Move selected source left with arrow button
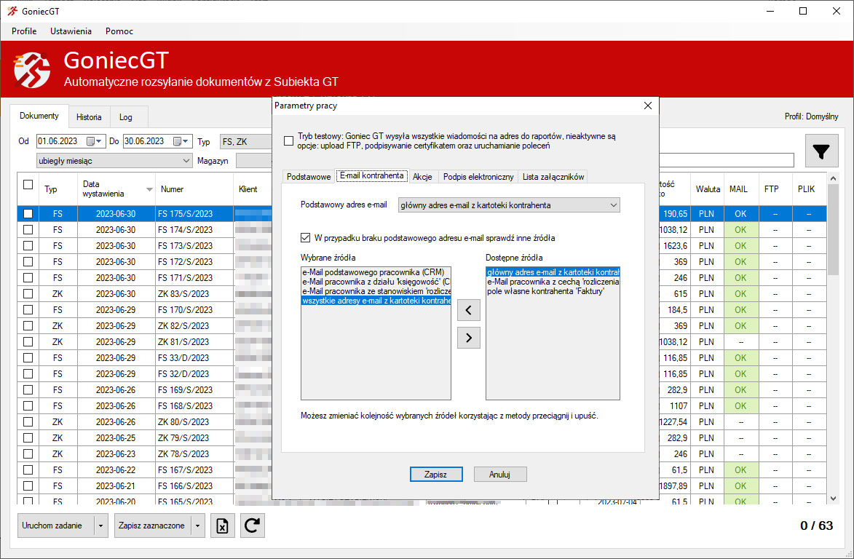854x559 pixels. pyautogui.click(x=468, y=310)
